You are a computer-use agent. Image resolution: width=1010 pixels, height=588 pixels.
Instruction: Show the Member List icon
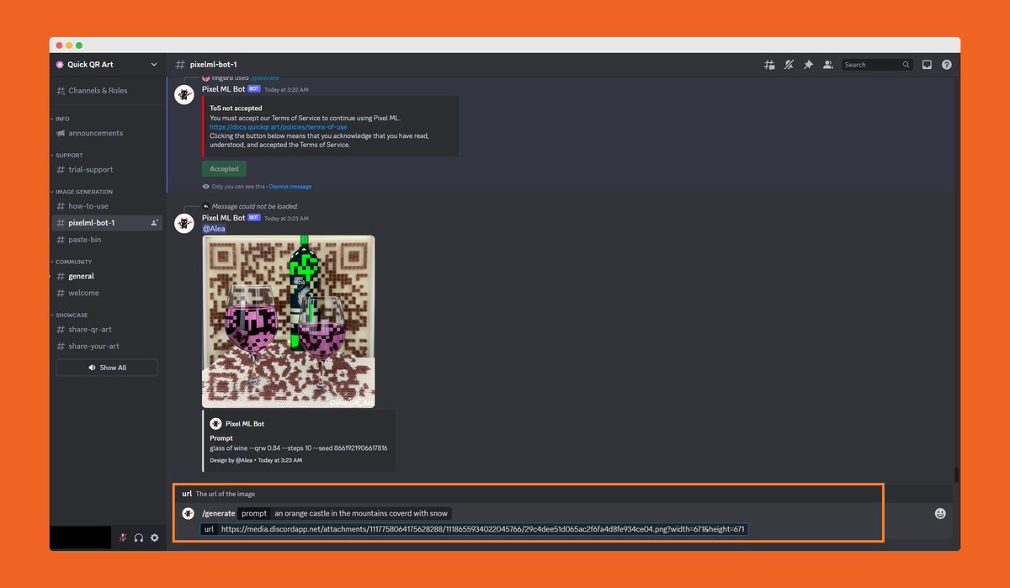[828, 65]
